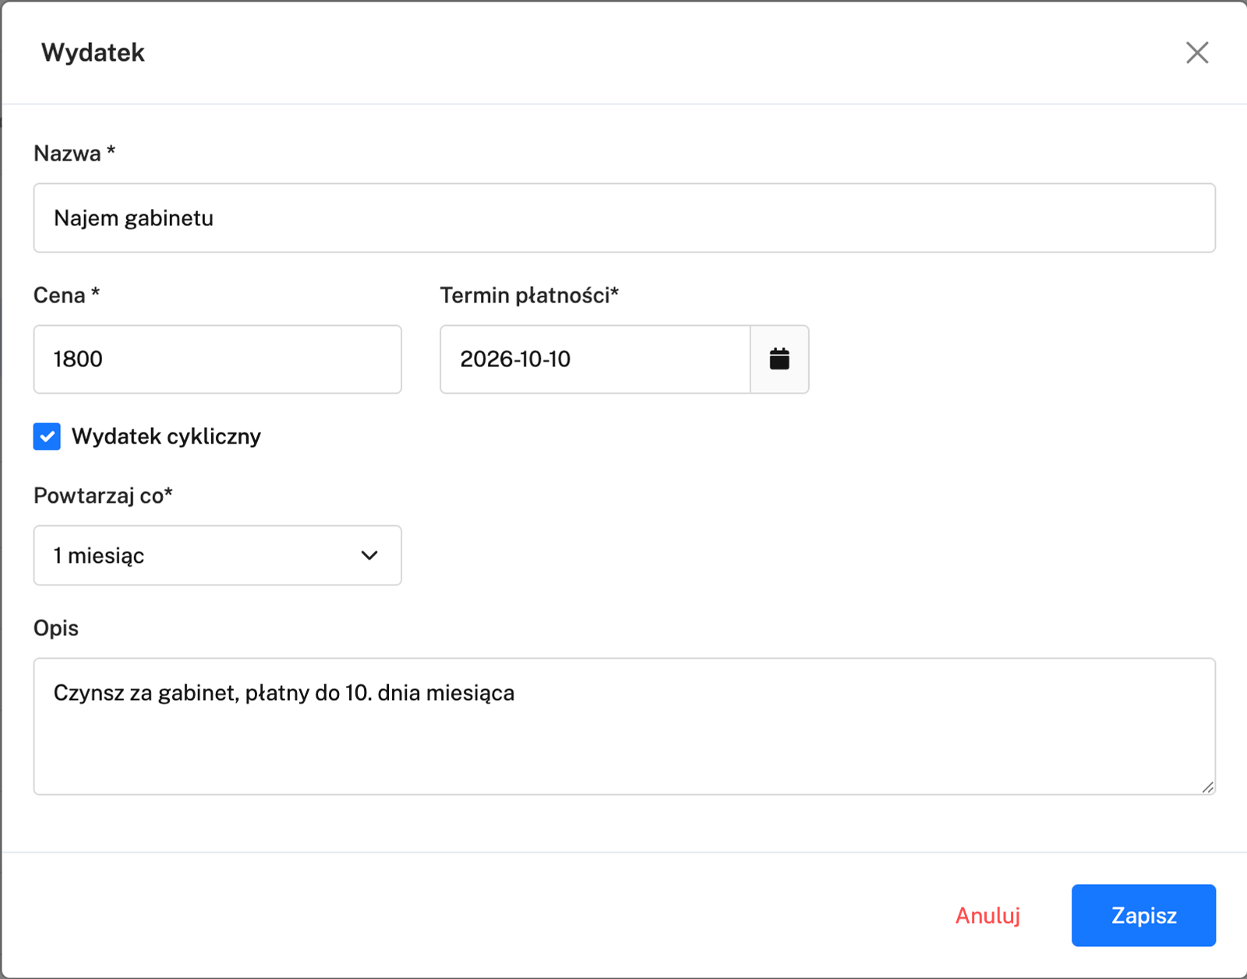This screenshot has width=1247, height=979.
Task: Click the Termin płatności* label
Action: pos(529,295)
